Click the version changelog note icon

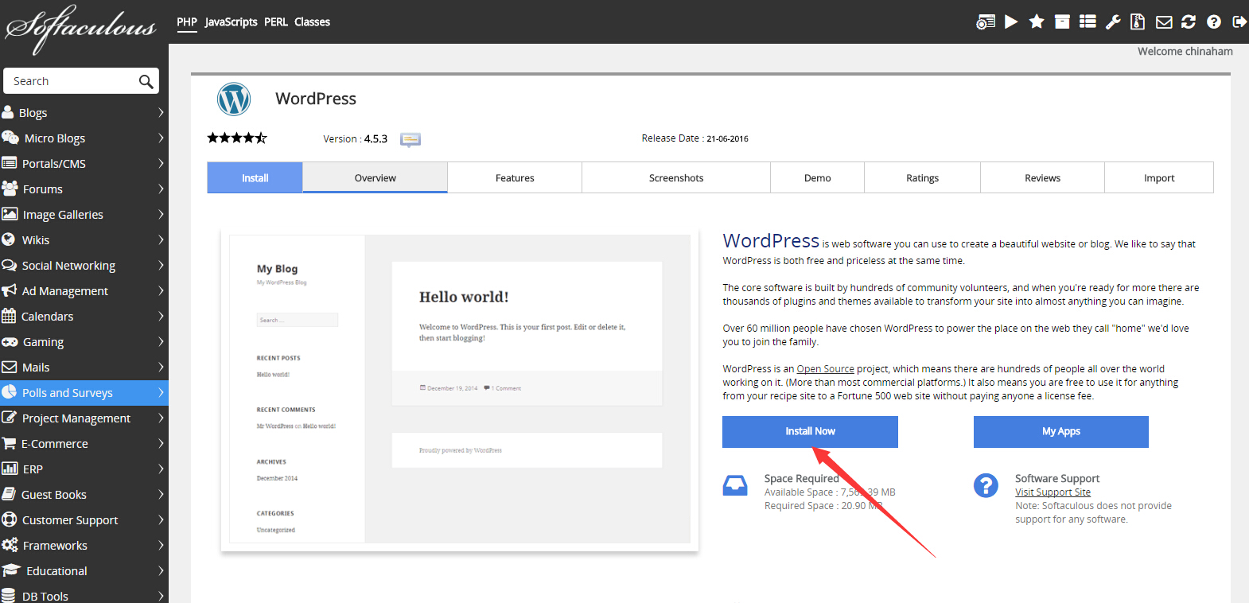tap(410, 139)
